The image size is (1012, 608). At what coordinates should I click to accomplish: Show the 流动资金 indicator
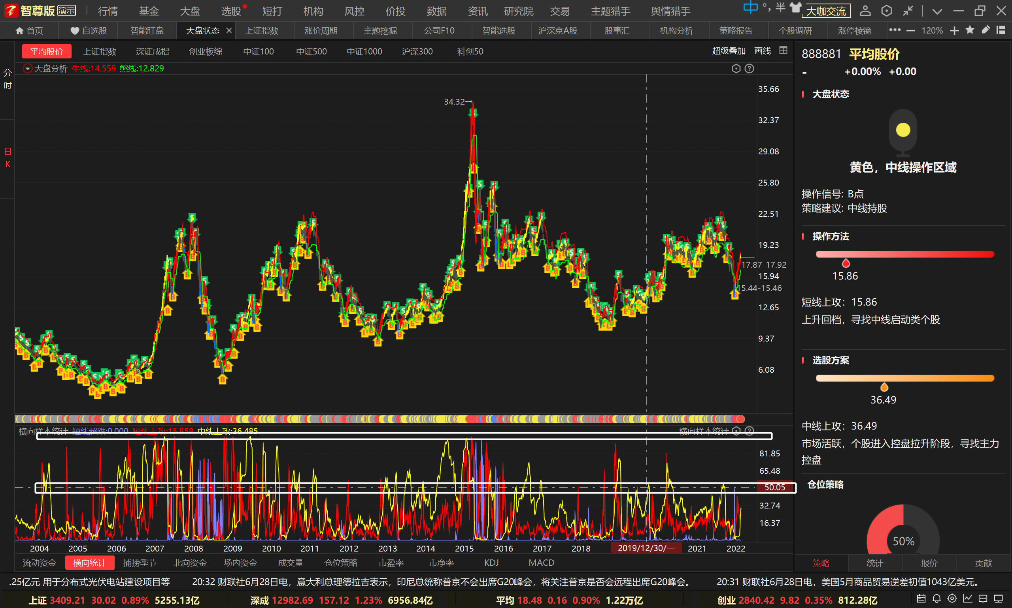click(40, 563)
